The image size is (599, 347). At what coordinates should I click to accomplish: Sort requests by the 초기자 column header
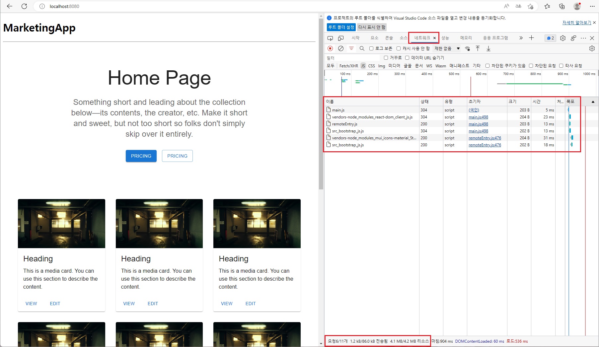487,102
